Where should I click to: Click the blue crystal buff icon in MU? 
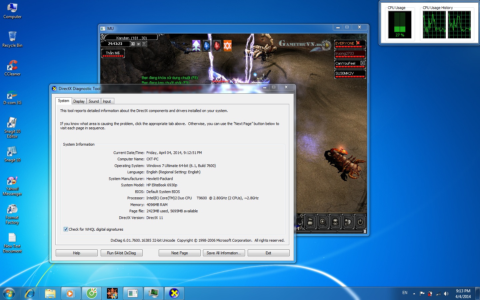[x=207, y=46]
